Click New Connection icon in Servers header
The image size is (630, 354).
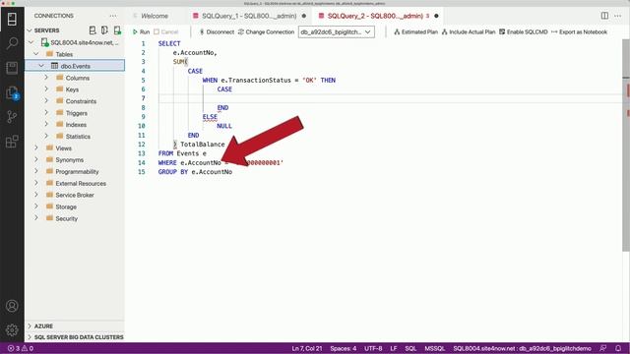click(93, 30)
